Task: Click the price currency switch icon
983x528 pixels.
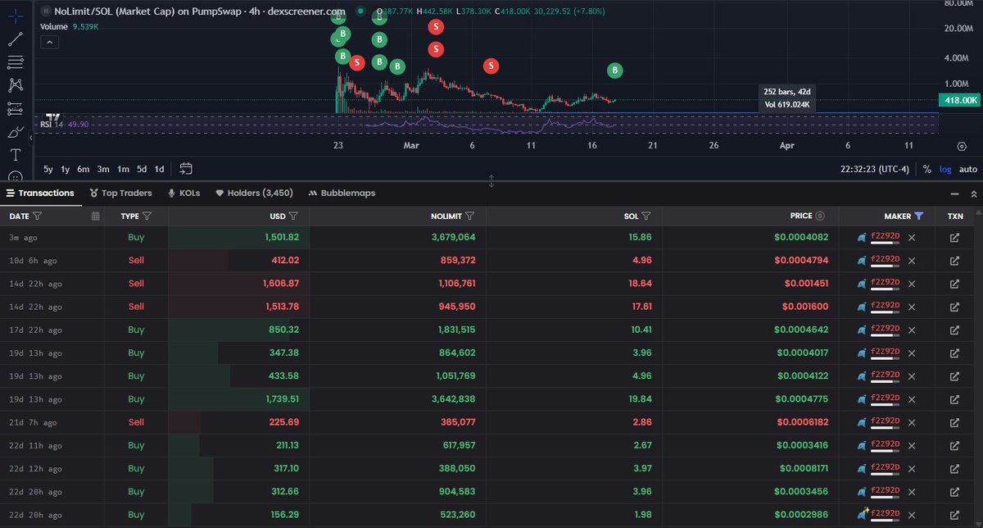Action: pyautogui.click(x=821, y=216)
